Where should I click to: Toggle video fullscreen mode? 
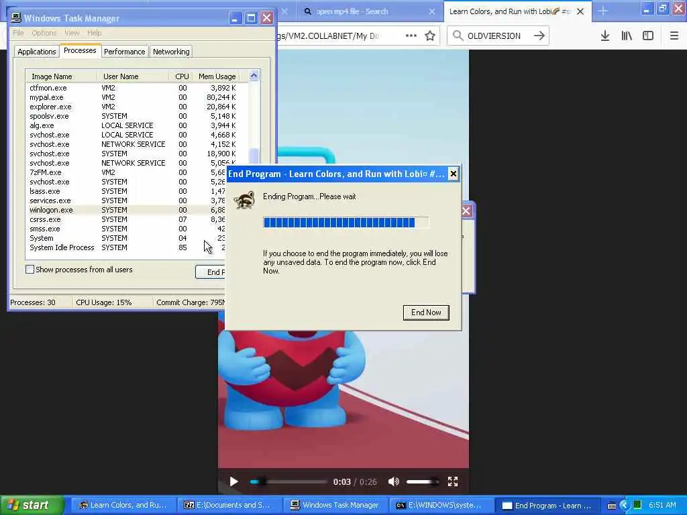[453, 481]
